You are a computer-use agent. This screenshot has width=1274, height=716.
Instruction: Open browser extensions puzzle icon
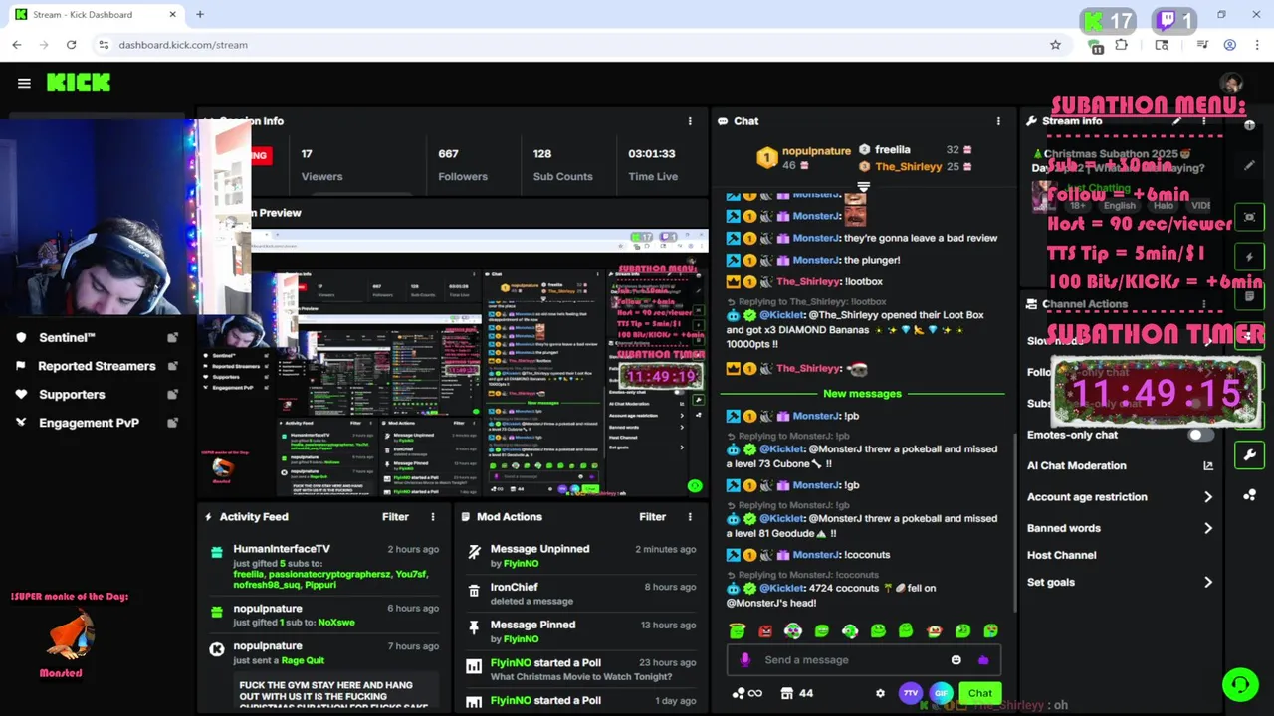1122,45
